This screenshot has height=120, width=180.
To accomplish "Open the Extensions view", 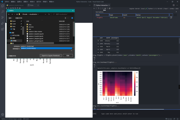I will tap(2, 29).
